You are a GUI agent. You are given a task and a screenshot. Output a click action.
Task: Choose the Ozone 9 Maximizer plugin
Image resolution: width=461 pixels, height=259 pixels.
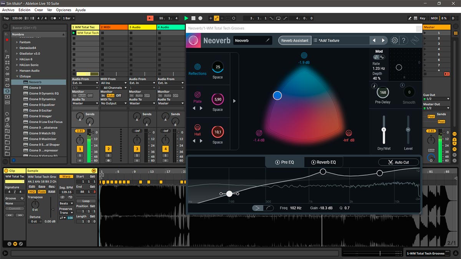43,139
